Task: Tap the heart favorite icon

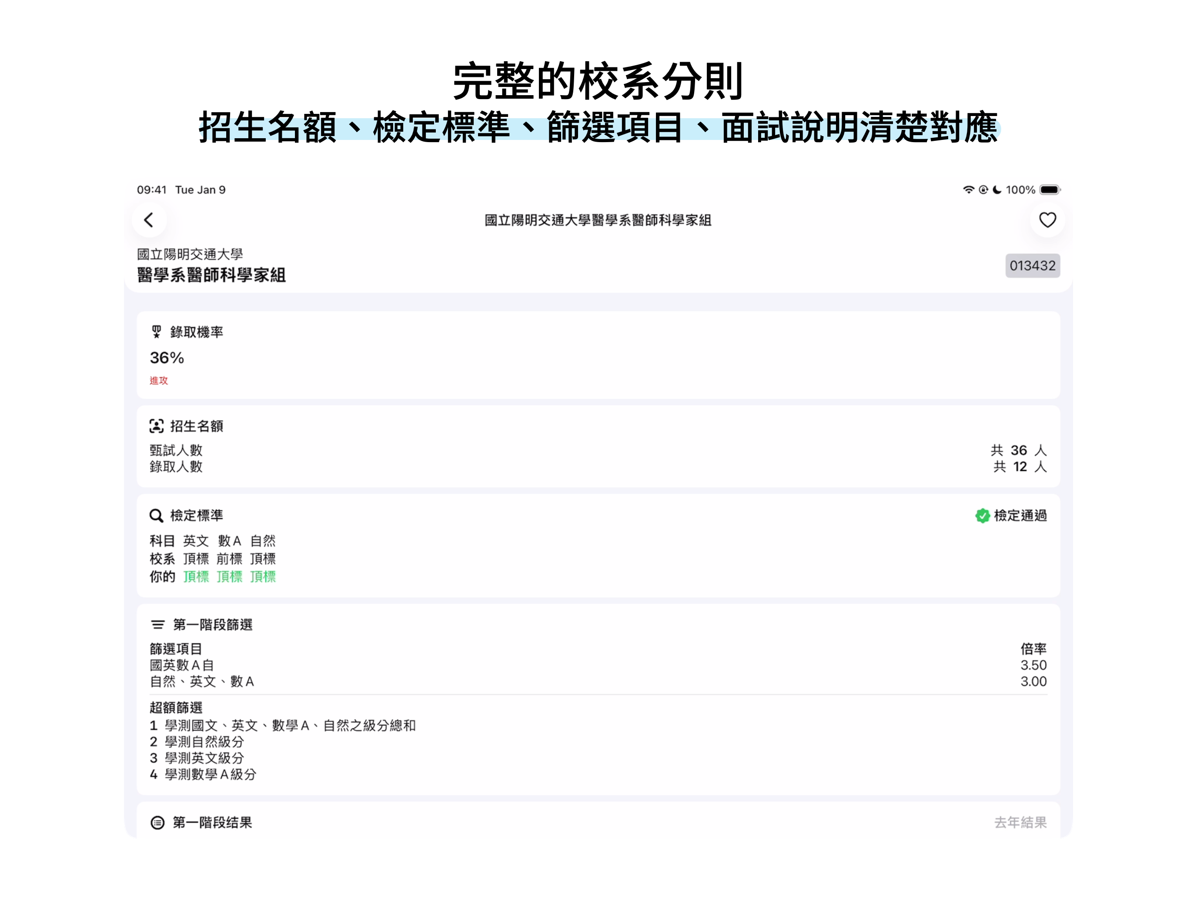Action: [x=1047, y=220]
